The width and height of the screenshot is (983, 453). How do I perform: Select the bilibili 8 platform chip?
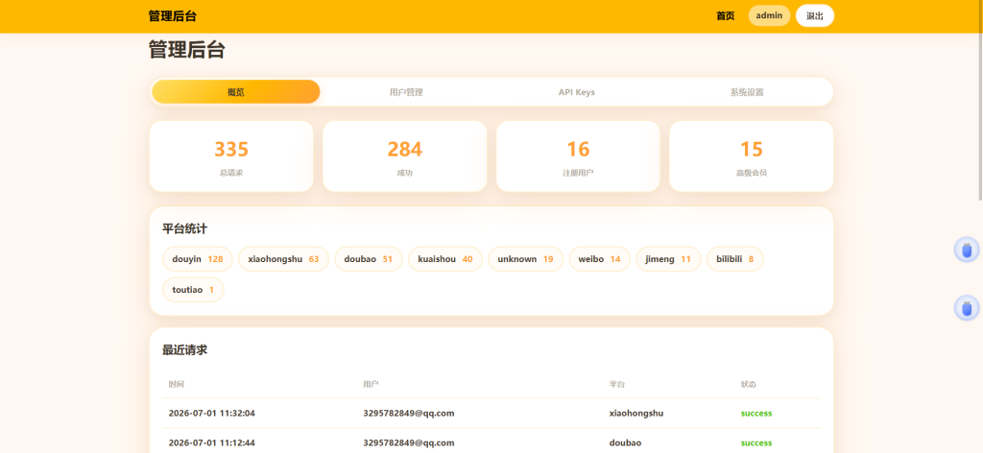click(x=734, y=259)
